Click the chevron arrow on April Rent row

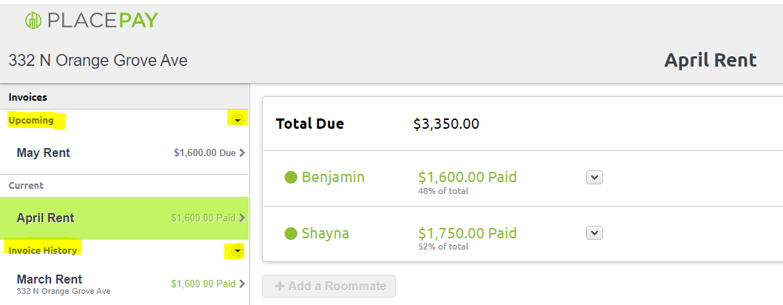coord(242,218)
